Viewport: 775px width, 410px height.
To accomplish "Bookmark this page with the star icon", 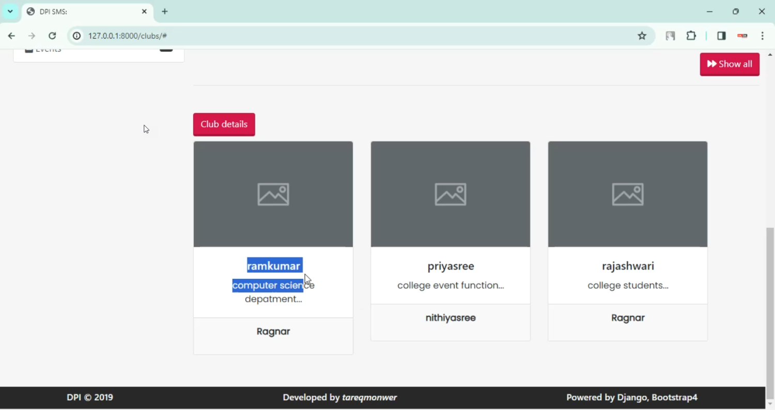I will point(642,36).
